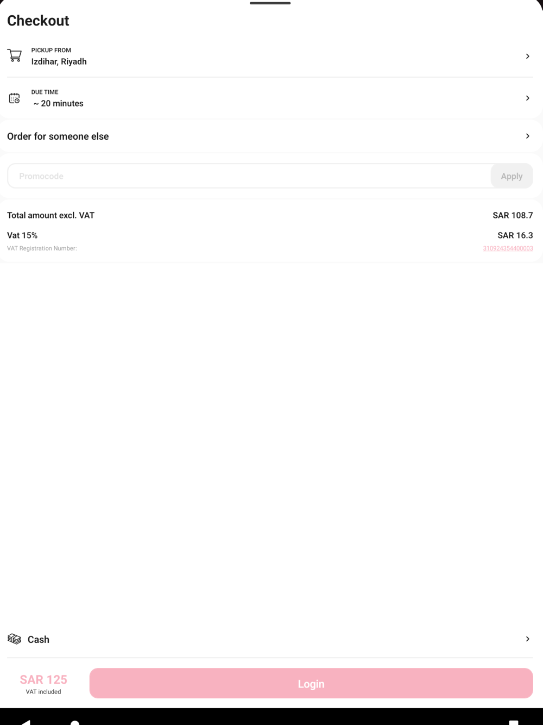
Task: Tap the calendar clock due time icon
Action: point(15,98)
